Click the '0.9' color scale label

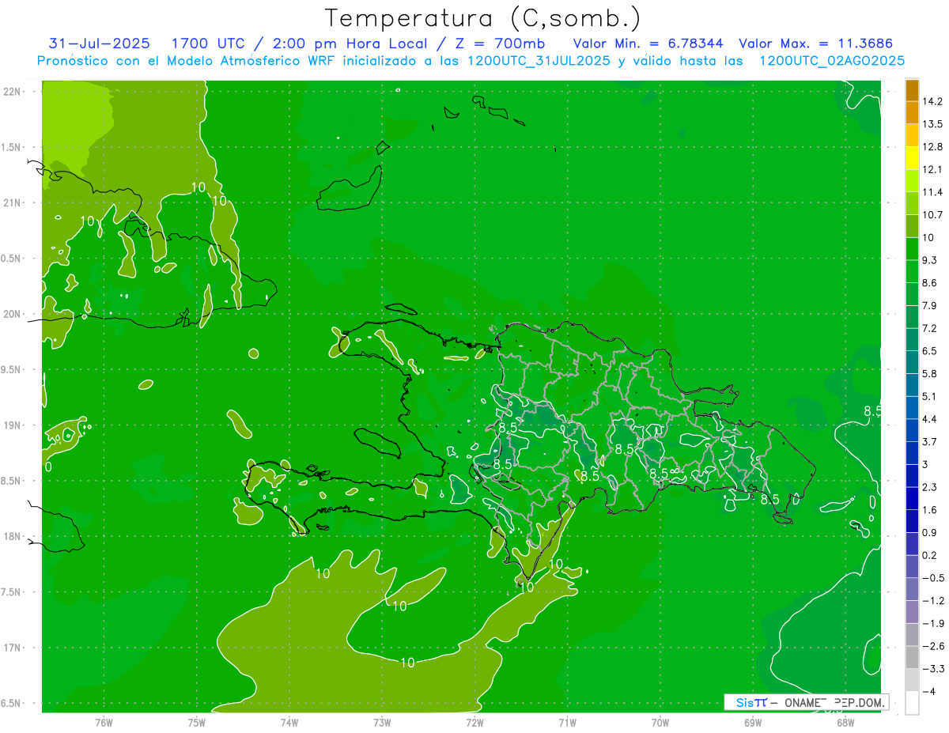(929, 533)
